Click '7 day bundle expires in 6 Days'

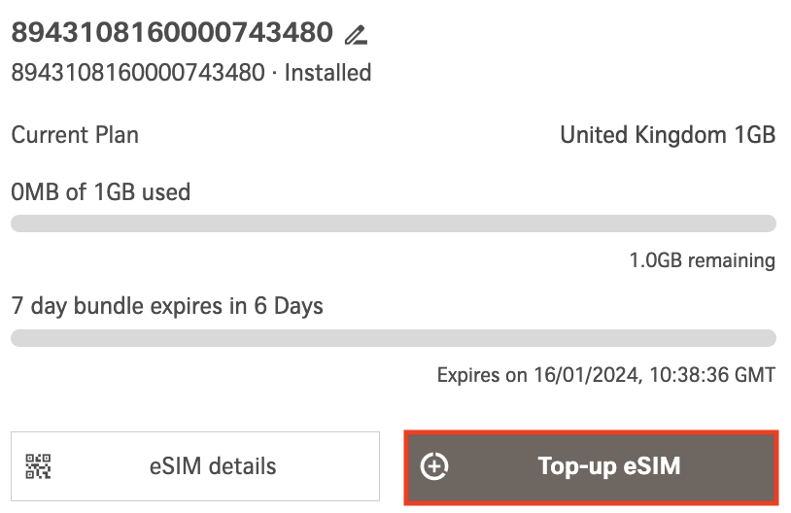(x=166, y=306)
